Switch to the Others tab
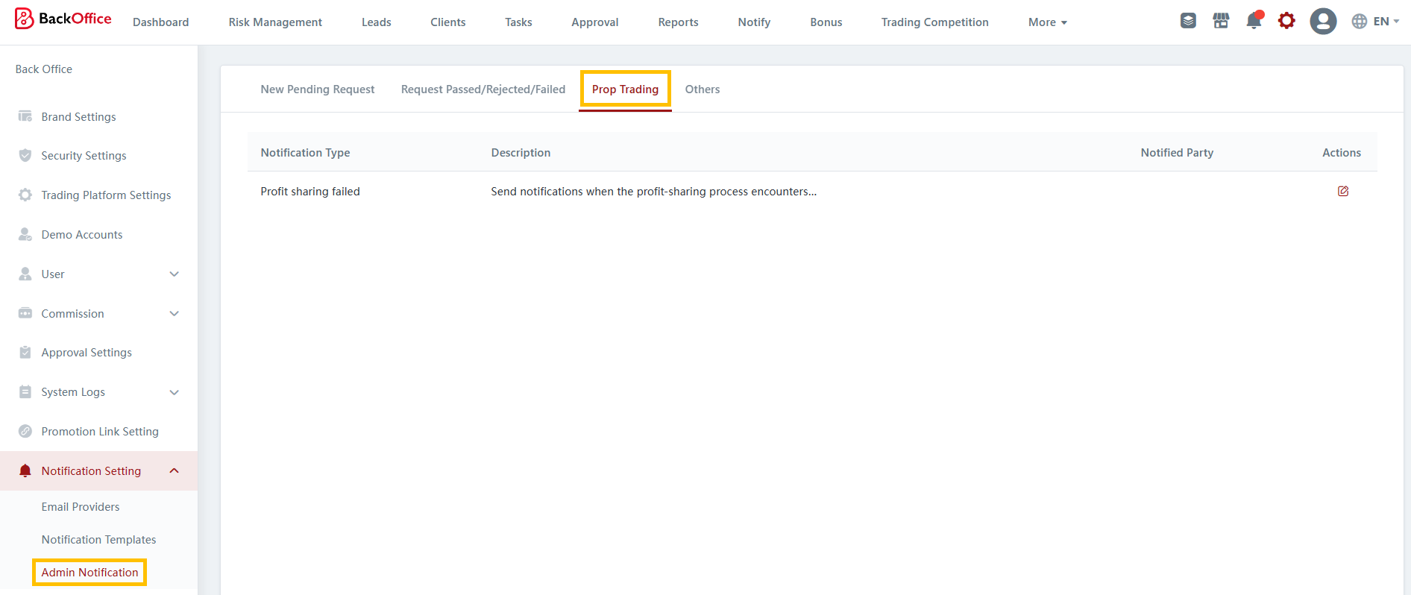Viewport: 1411px width, 595px height. pos(702,89)
